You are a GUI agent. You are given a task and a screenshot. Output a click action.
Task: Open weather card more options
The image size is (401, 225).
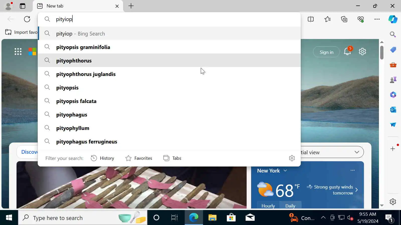[353, 170]
